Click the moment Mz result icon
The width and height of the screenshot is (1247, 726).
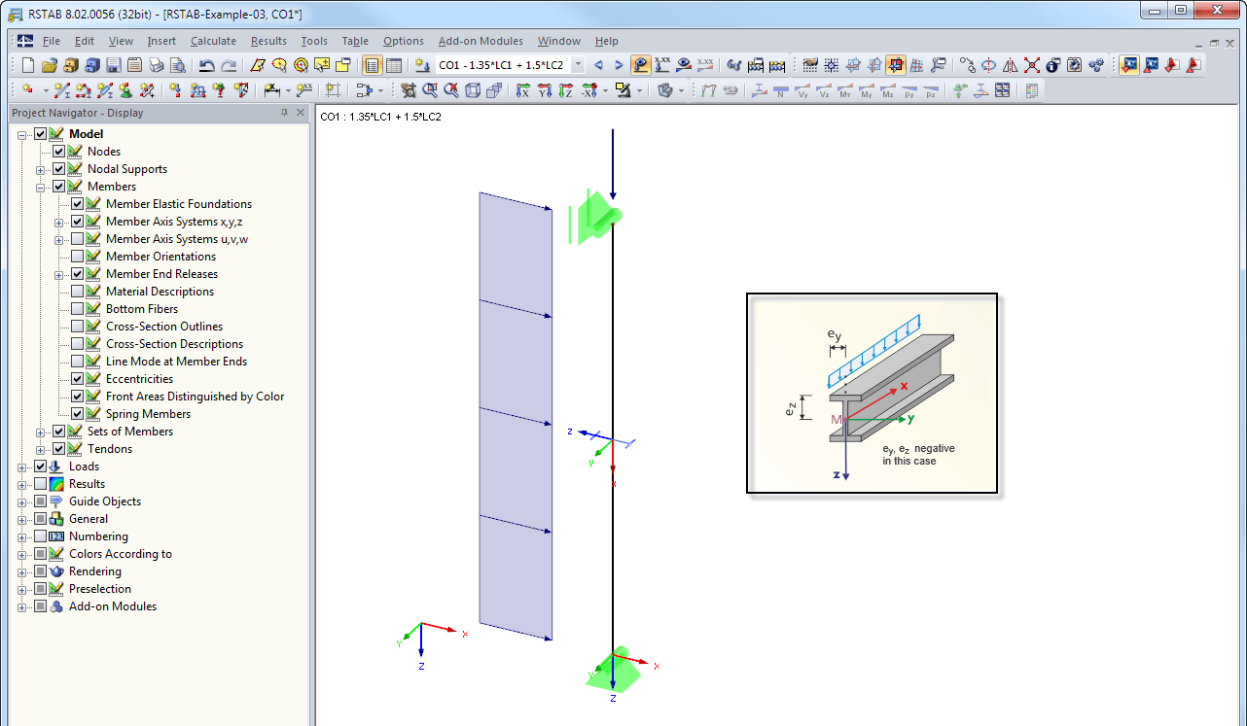click(887, 90)
